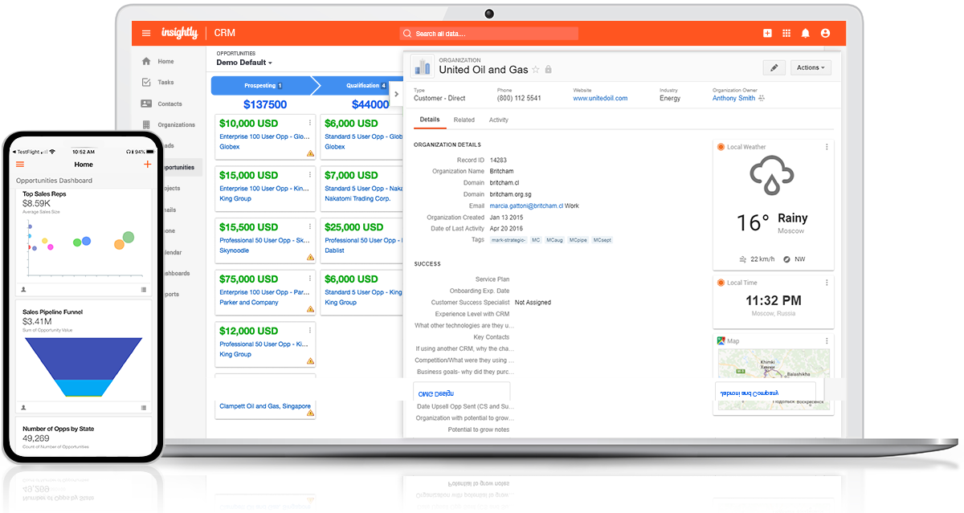Viewport: 964px width, 513px height.
Task: Toggle the lock next to the organization name
Action: click(x=549, y=69)
